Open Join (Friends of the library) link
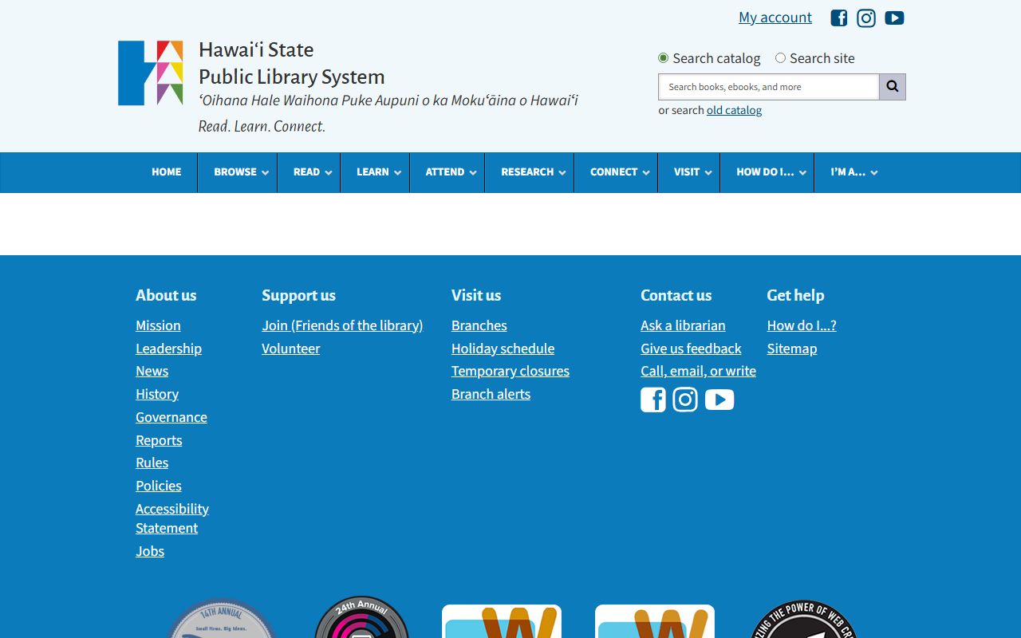1021x638 pixels. (342, 325)
